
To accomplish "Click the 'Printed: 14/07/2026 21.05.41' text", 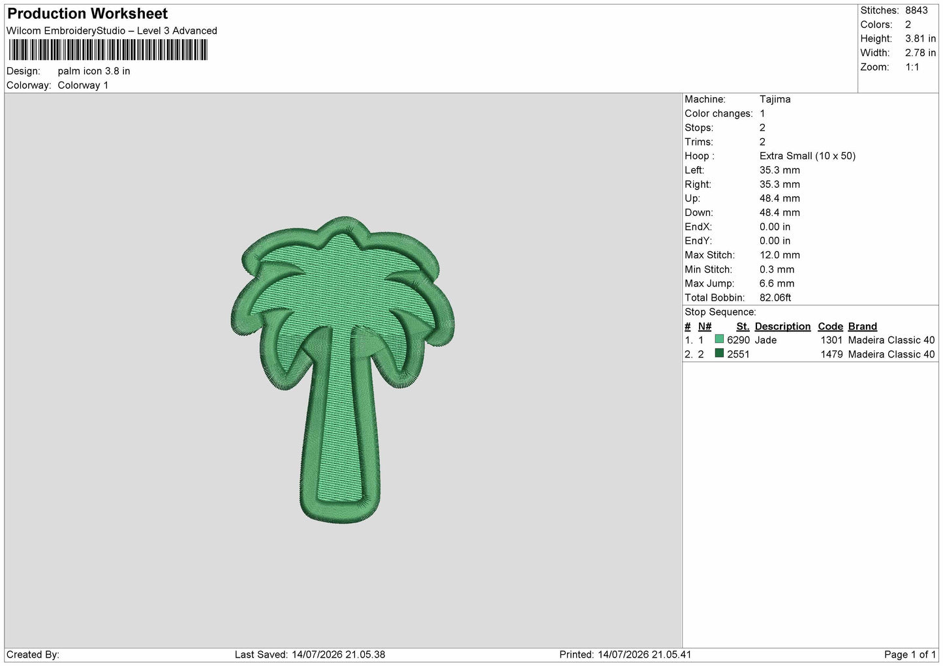I will 625,654.
